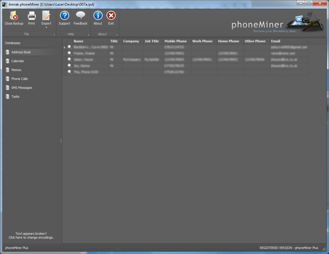Viewport: 329px width, 254px height.
Task: Click magnifier icon of the Blackberry Curve row
Action: click(69, 47)
